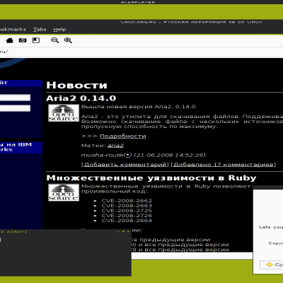Click the star icon on the dialog button
Image resolution: width=283 pixels, height=283 pixels.
[x=270, y=265]
